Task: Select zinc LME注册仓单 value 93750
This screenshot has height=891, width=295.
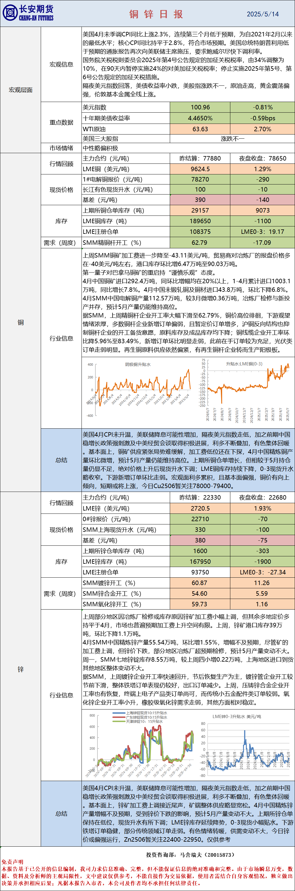Action: [200, 572]
